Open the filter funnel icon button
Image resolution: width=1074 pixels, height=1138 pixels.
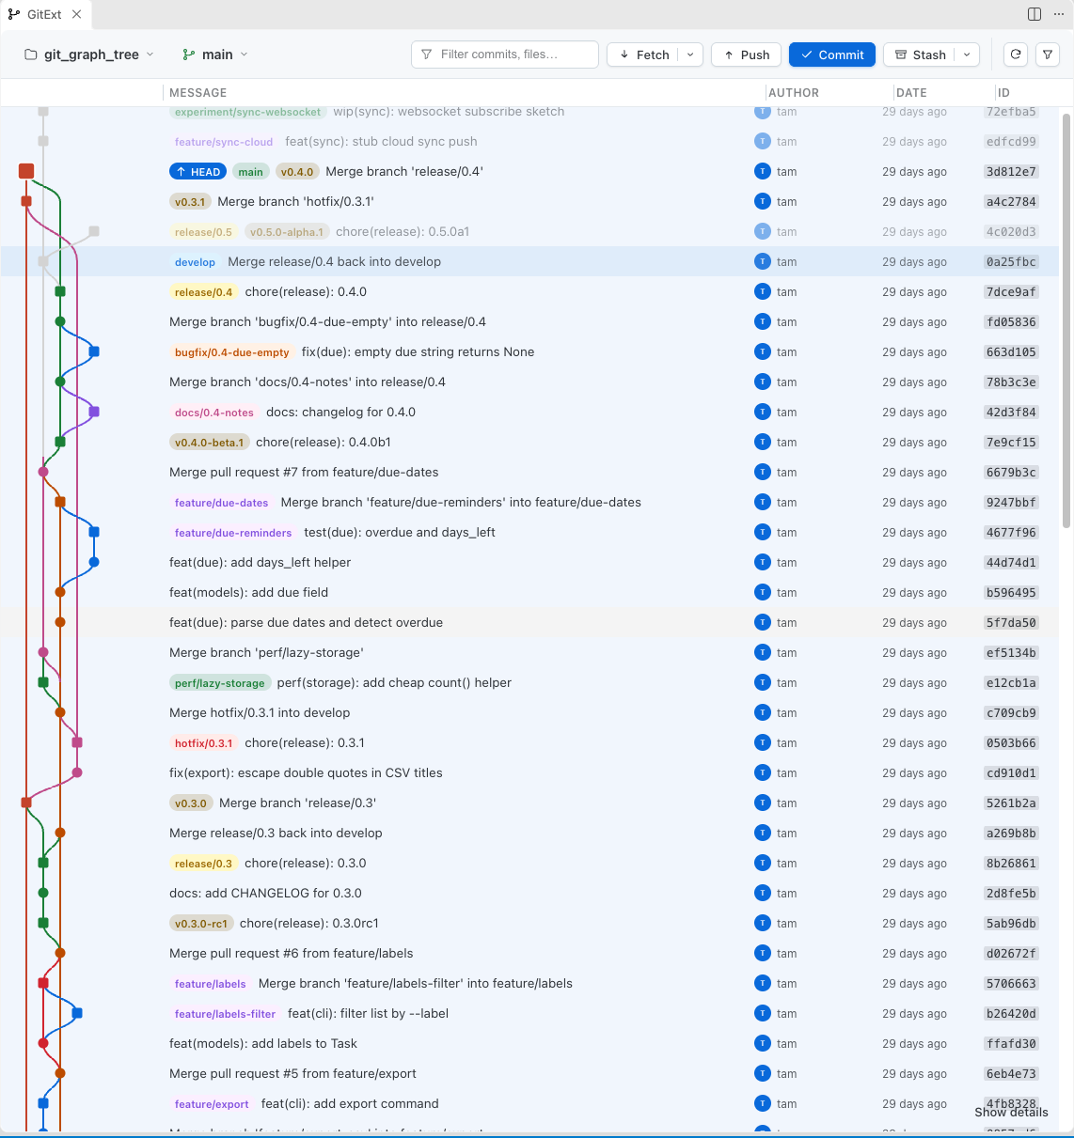coord(1048,55)
